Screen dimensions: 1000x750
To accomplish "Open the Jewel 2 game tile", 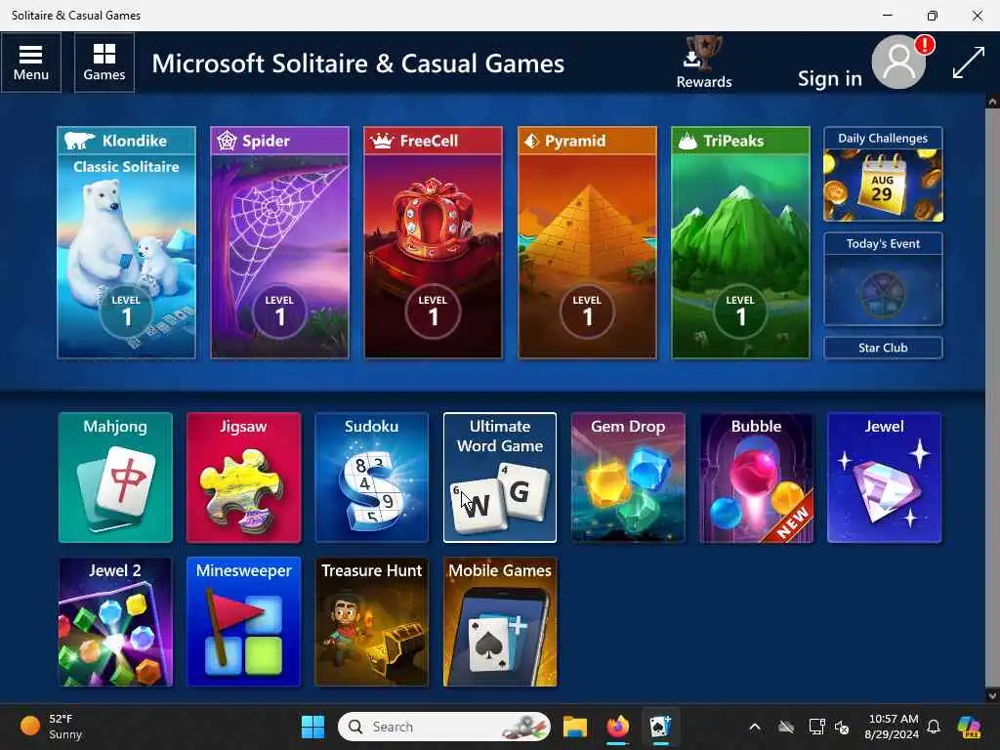I will (x=115, y=622).
